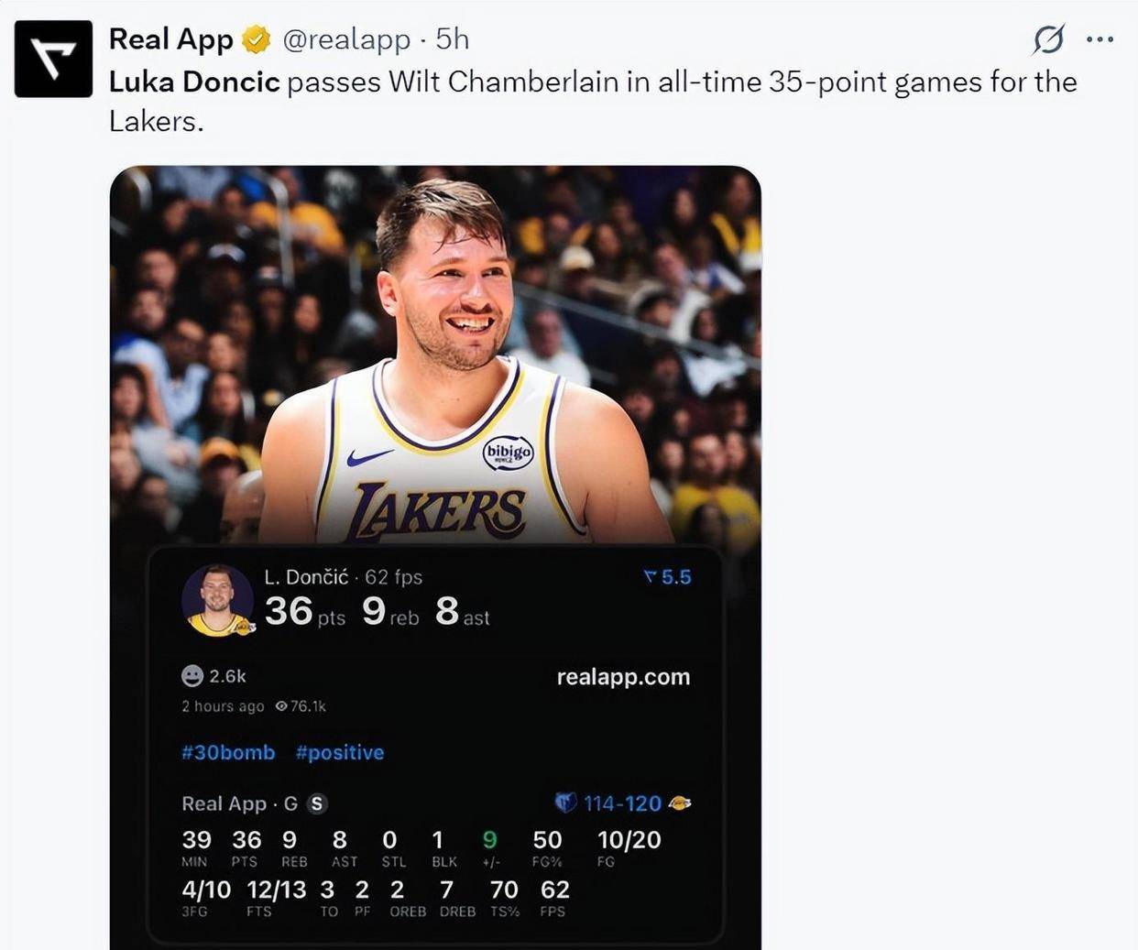Click the bold Luka Doncic text
Viewport: 1138px width, 950px height.
coord(194,82)
